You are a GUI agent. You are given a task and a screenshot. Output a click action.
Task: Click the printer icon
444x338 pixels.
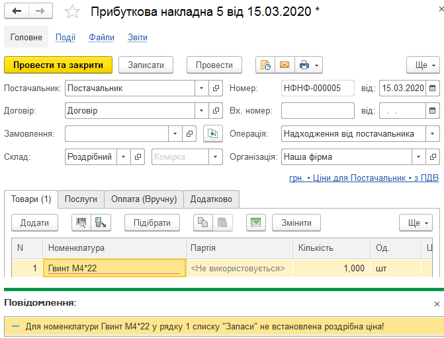(x=304, y=65)
